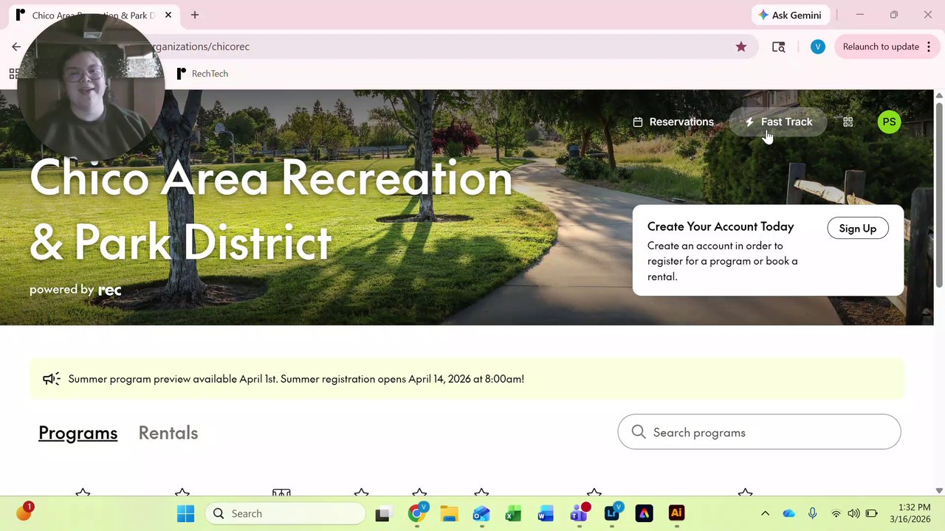Launch Outlook from the taskbar

[481, 513]
